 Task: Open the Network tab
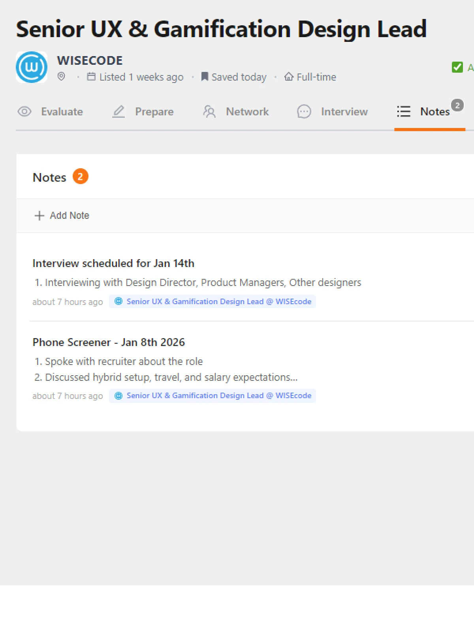pyautogui.click(x=235, y=112)
